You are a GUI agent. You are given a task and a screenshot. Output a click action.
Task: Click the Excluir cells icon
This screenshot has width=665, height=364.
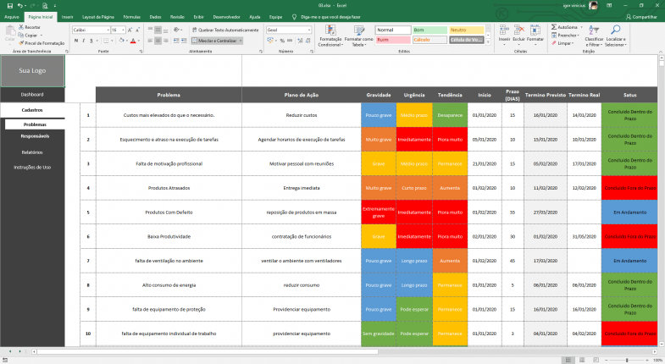[x=519, y=30]
